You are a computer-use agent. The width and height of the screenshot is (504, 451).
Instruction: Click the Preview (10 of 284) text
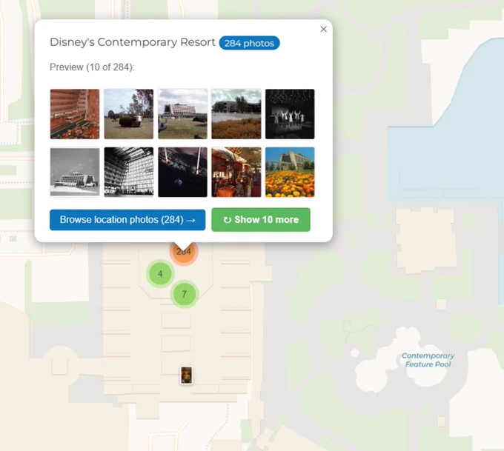click(x=92, y=67)
